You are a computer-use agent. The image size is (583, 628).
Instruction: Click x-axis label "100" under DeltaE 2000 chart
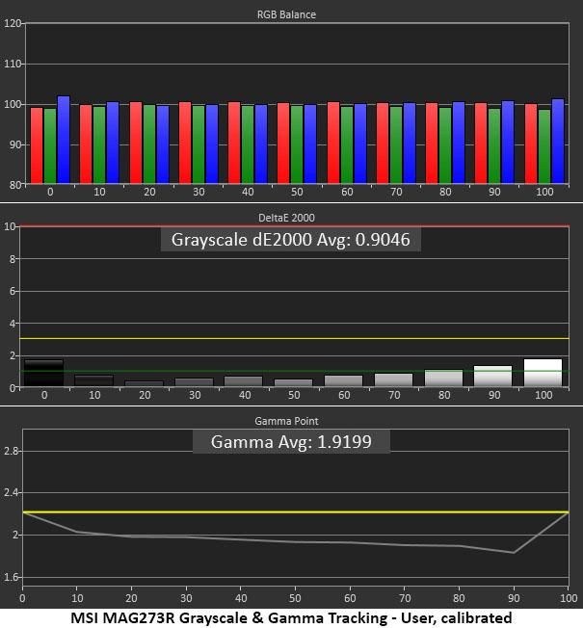click(x=543, y=395)
